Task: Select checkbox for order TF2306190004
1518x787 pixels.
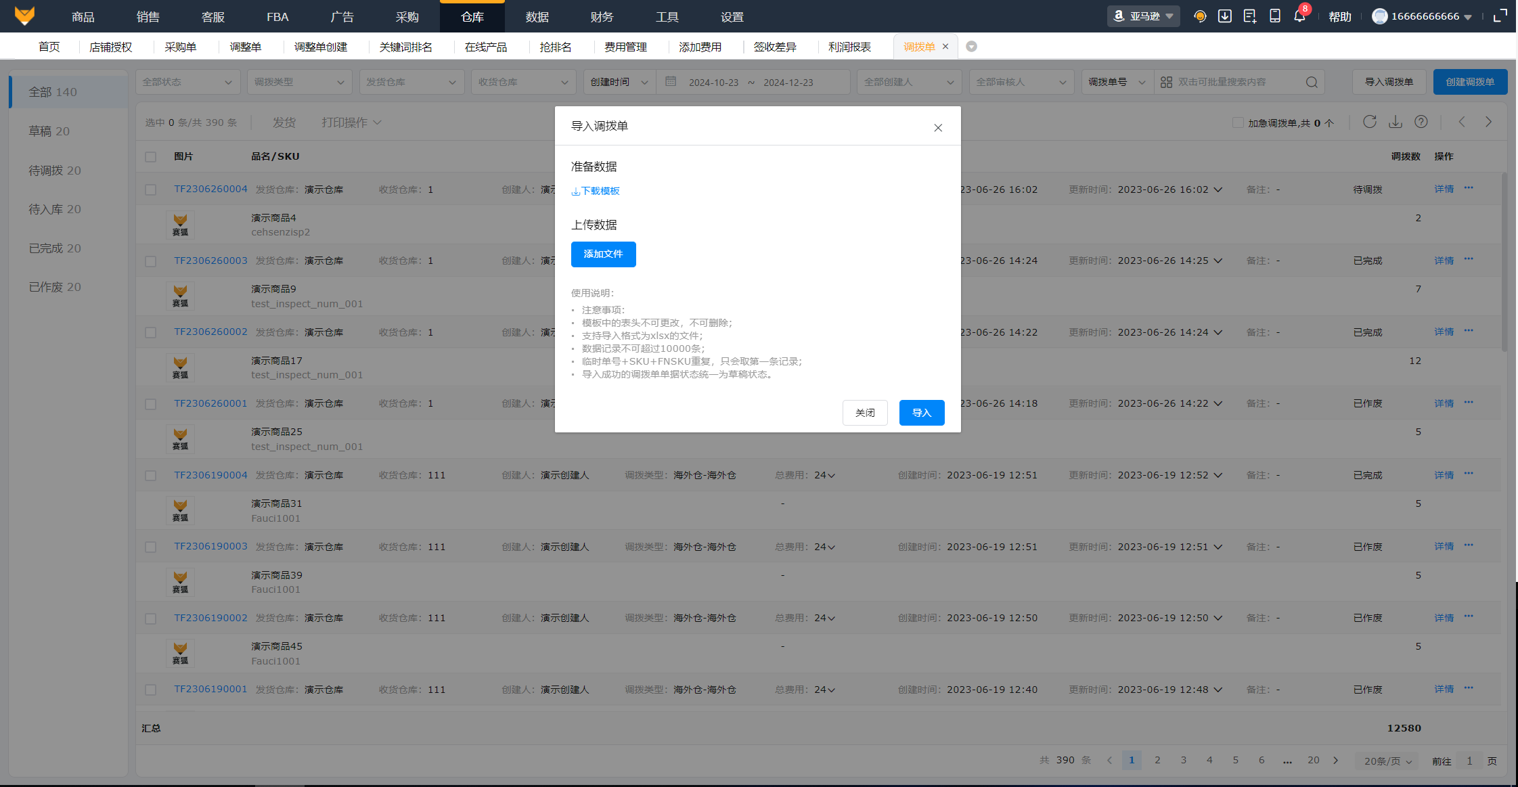Action: (x=150, y=476)
